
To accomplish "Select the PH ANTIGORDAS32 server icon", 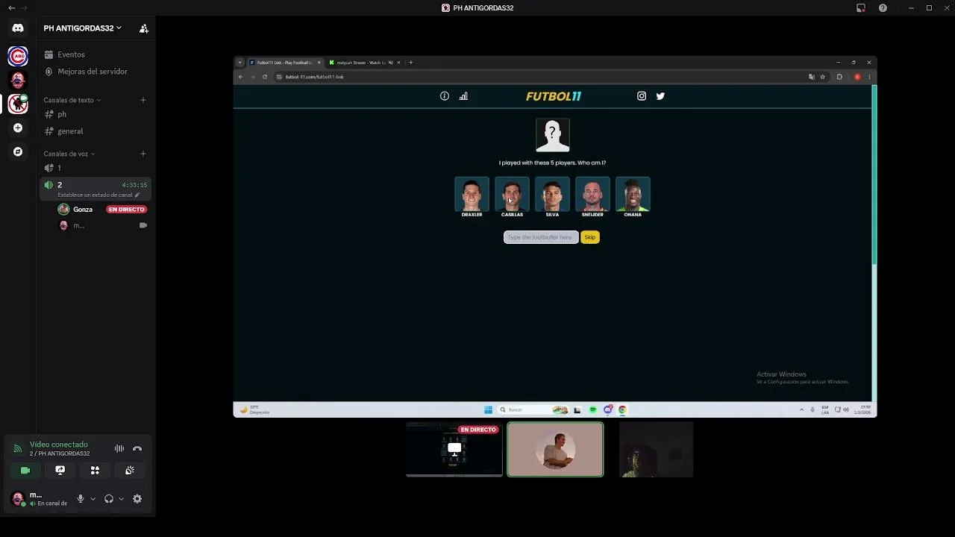I will pyautogui.click(x=18, y=104).
